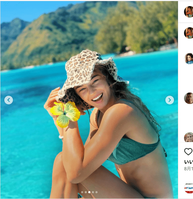The image size is (193, 199).
Task: Select the first carousel dot
Action: tap(82, 192)
